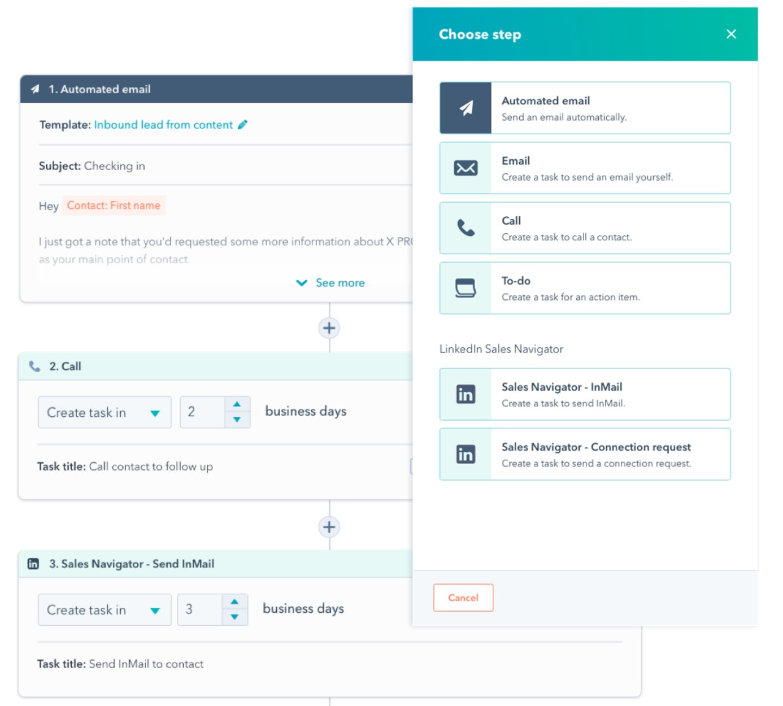Decrease business days for InMail step
Image resolution: width=783 pixels, height=706 pixels.
[x=234, y=617]
